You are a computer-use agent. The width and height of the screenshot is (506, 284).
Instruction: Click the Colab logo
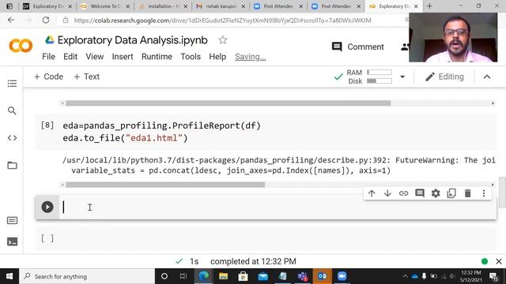(21, 46)
